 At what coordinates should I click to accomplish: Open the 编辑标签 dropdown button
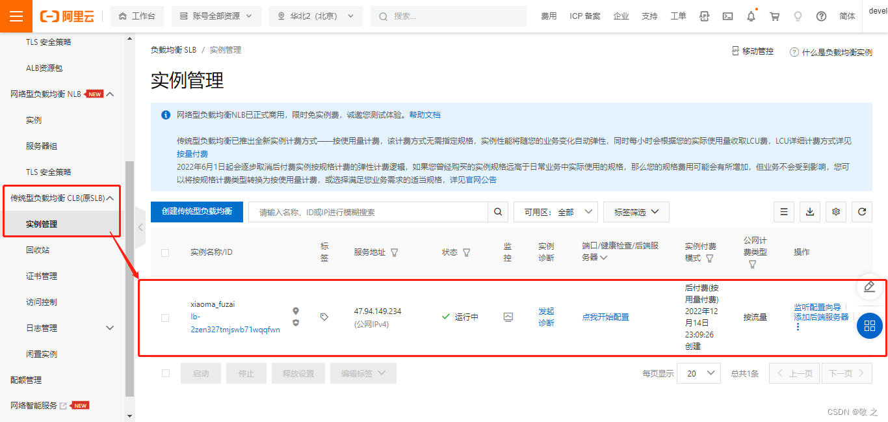[363, 373]
